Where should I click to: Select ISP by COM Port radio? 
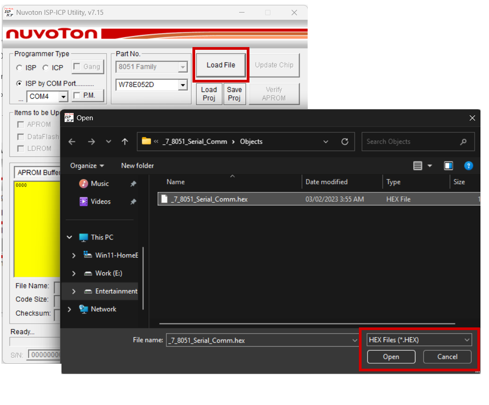tap(19, 83)
